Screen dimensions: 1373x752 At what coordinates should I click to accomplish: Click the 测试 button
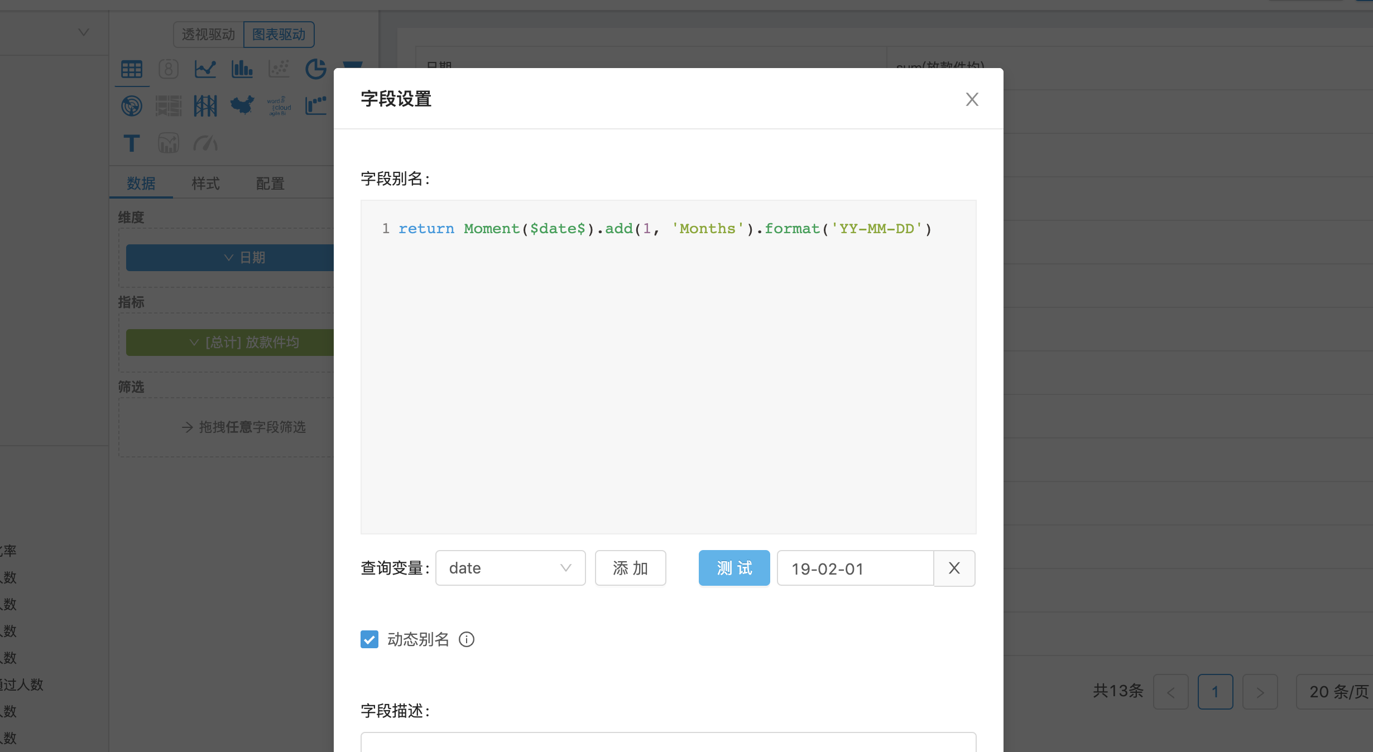coord(734,568)
